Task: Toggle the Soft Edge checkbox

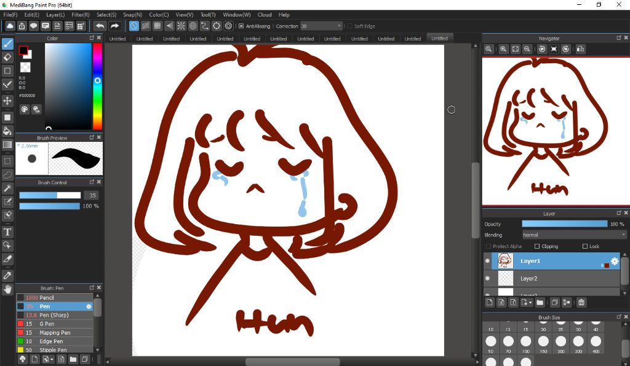Action: (x=349, y=26)
